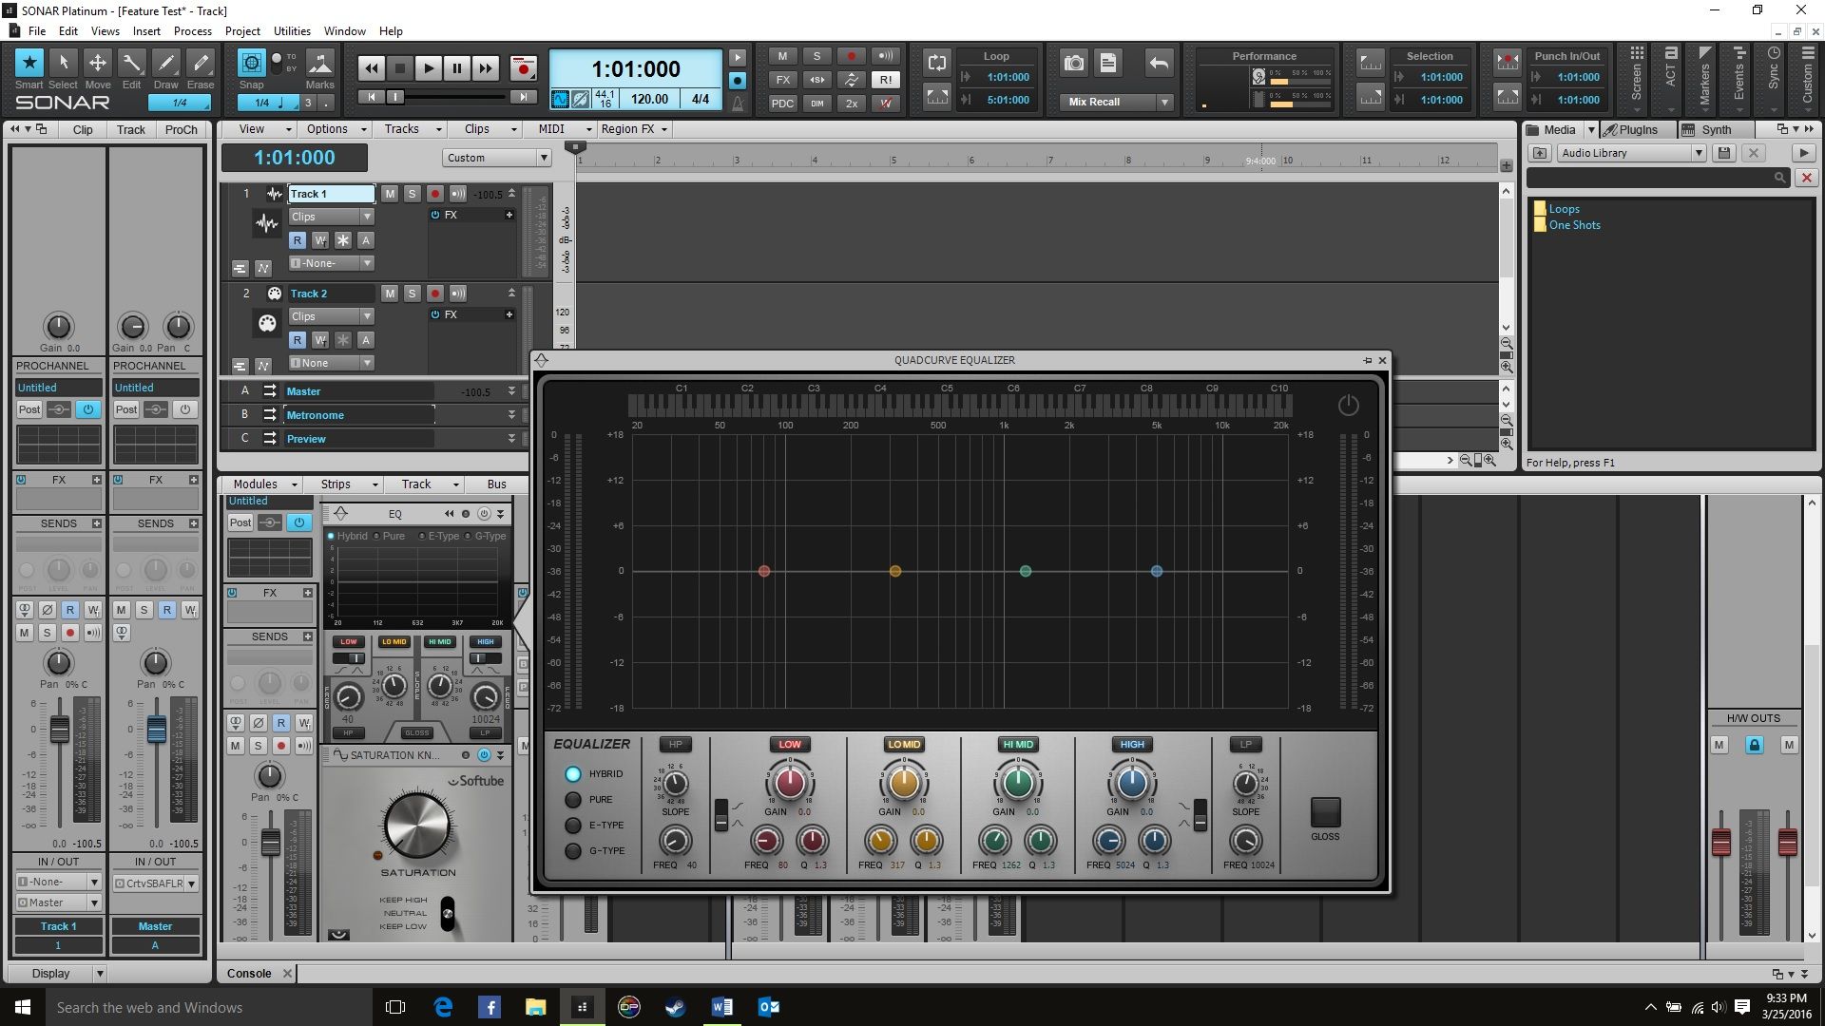Expand the Custom zoom dropdown menu
This screenshot has height=1026, width=1825.
point(542,158)
